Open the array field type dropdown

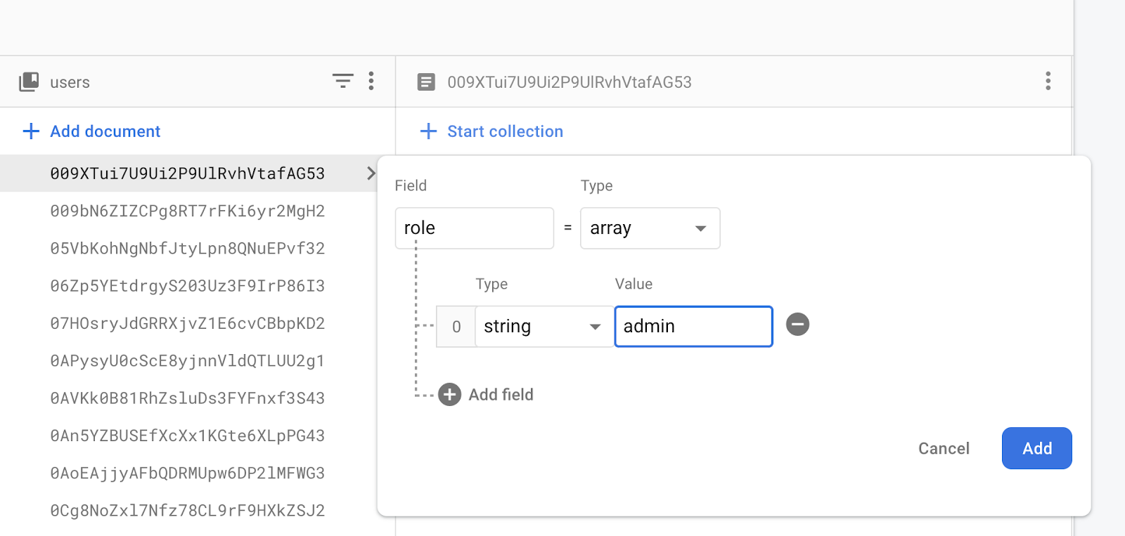[650, 228]
